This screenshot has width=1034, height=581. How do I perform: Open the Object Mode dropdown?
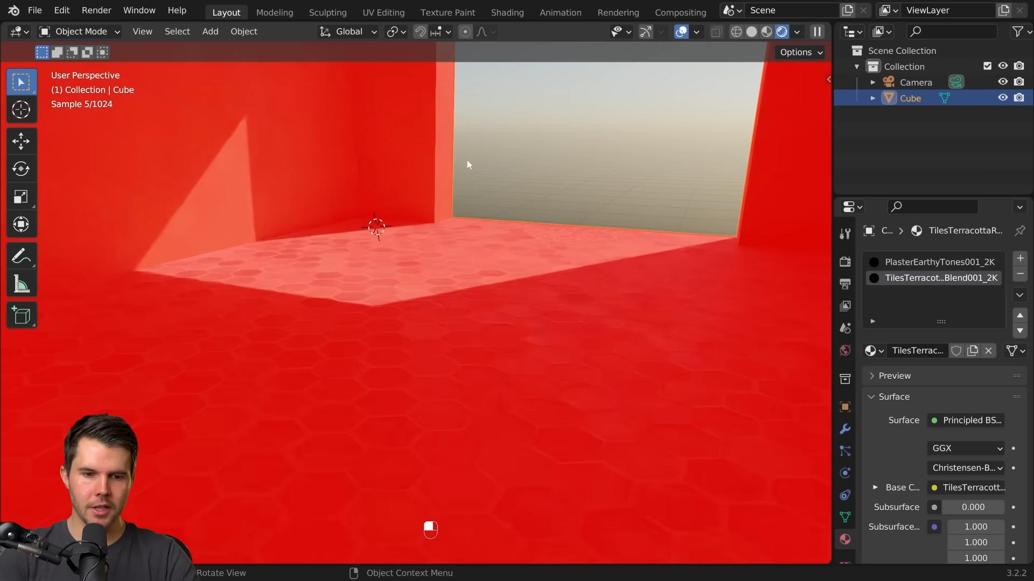[x=80, y=32]
